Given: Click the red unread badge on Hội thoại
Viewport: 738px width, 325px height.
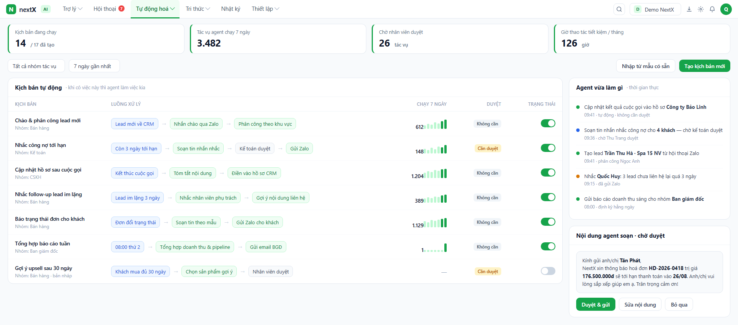Looking at the screenshot, I should pos(121,8).
